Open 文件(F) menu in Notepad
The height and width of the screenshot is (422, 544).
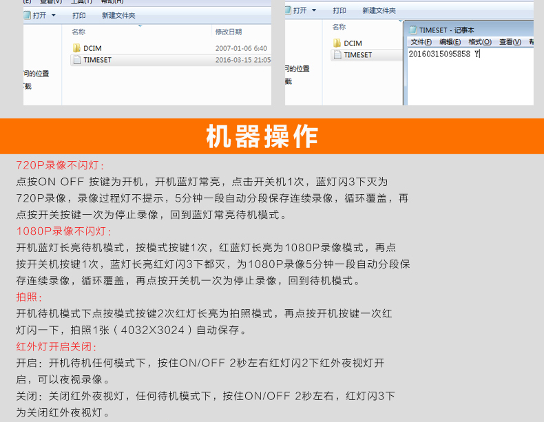click(421, 42)
